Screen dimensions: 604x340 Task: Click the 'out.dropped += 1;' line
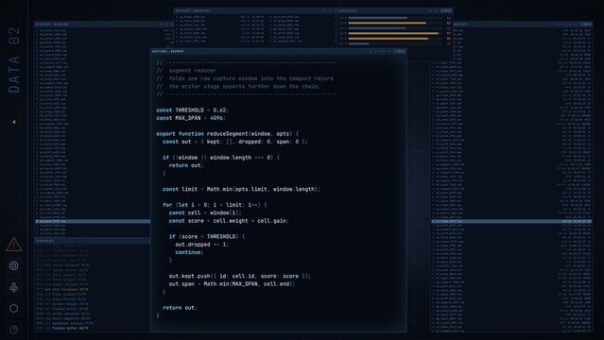(202, 245)
